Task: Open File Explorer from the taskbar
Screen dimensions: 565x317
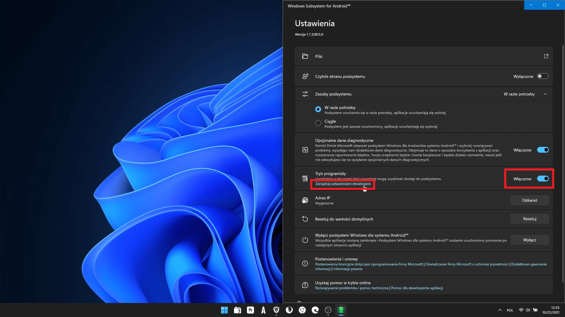Action: (x=237, y=310)
